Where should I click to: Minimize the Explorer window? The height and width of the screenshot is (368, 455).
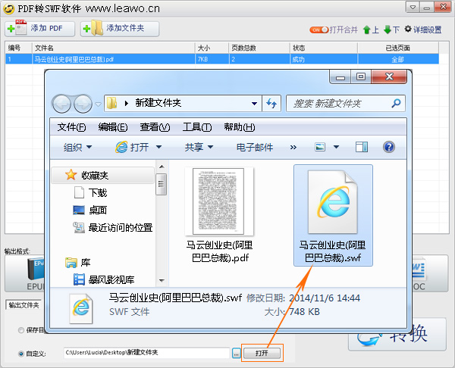tap(340, 77)
